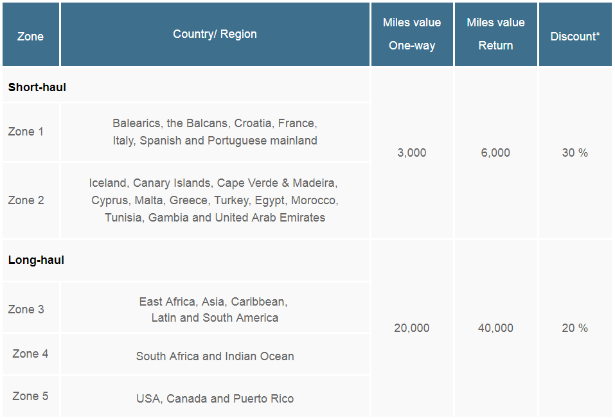Click the South Africa and Indian Ocean cell
This screenshot has width=615, height=418.
(x=215, y=356)
